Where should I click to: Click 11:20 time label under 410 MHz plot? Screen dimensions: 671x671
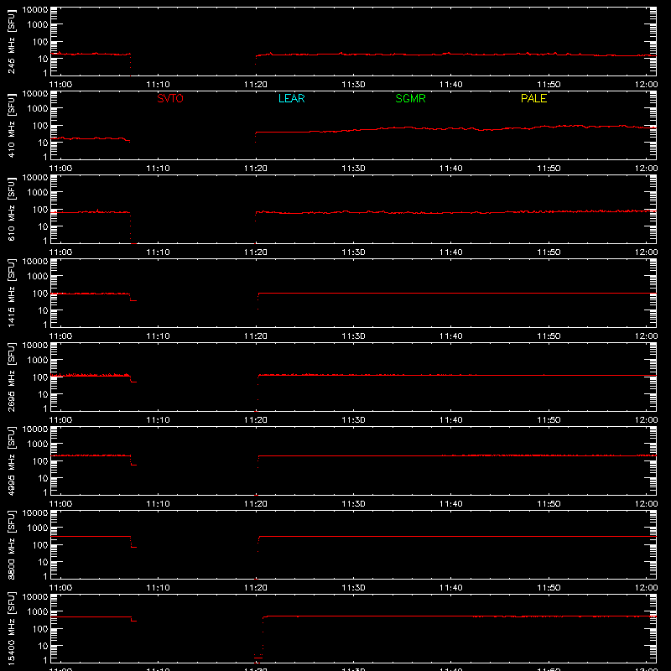(256, 169)
